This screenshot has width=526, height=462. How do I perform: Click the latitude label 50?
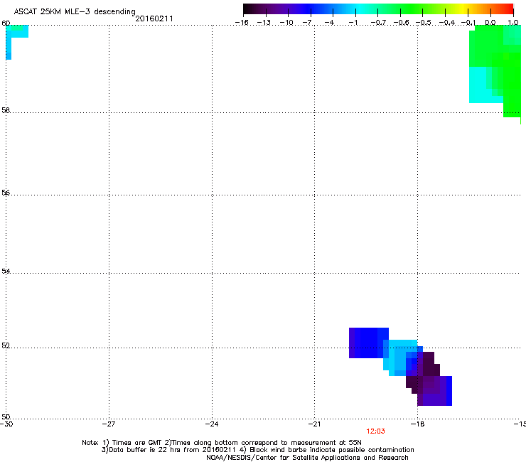(6, 417)
